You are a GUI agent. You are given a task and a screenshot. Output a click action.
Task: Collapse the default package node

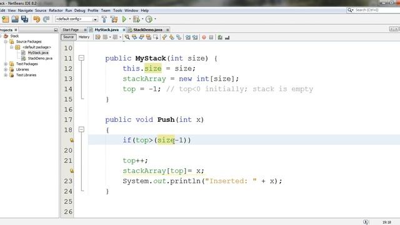pyautogui.click(x=11, y=47)
